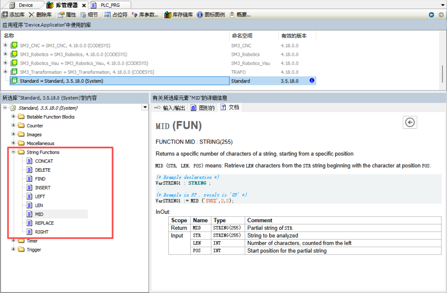Click the document icon next to REPLACE
Viewport: 447px width, 293px height.
click(30, 223)
